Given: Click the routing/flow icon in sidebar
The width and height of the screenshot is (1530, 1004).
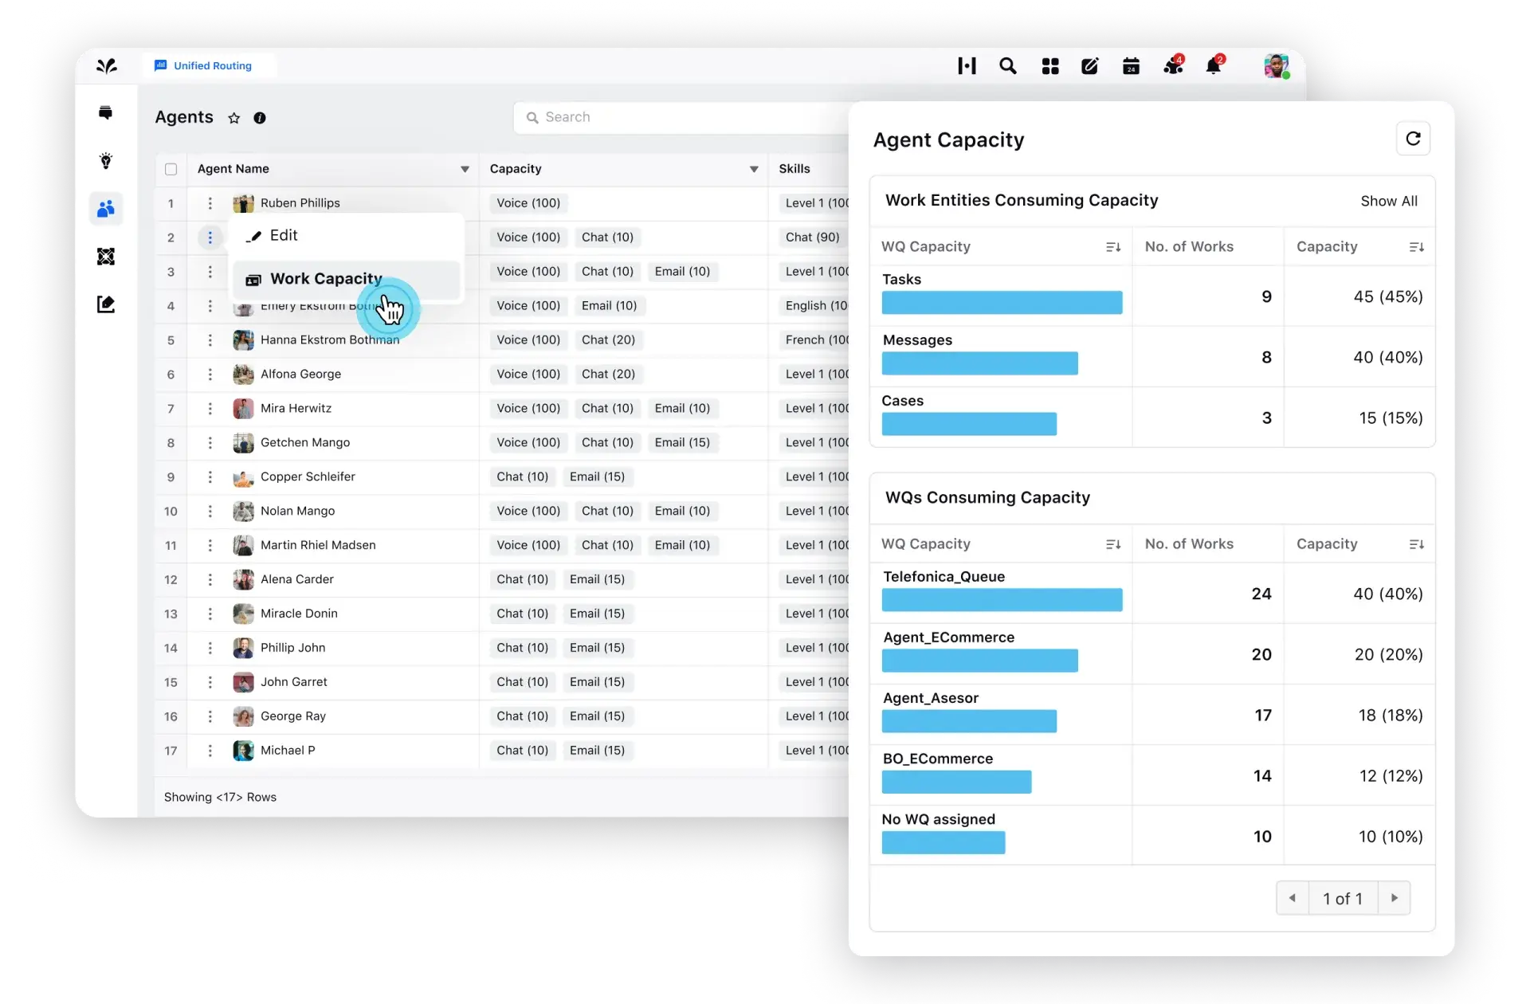Looking at the screenshot, I should click(x=107, y=256).
